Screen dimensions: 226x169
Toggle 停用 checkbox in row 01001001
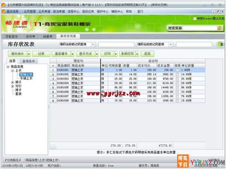178,70
